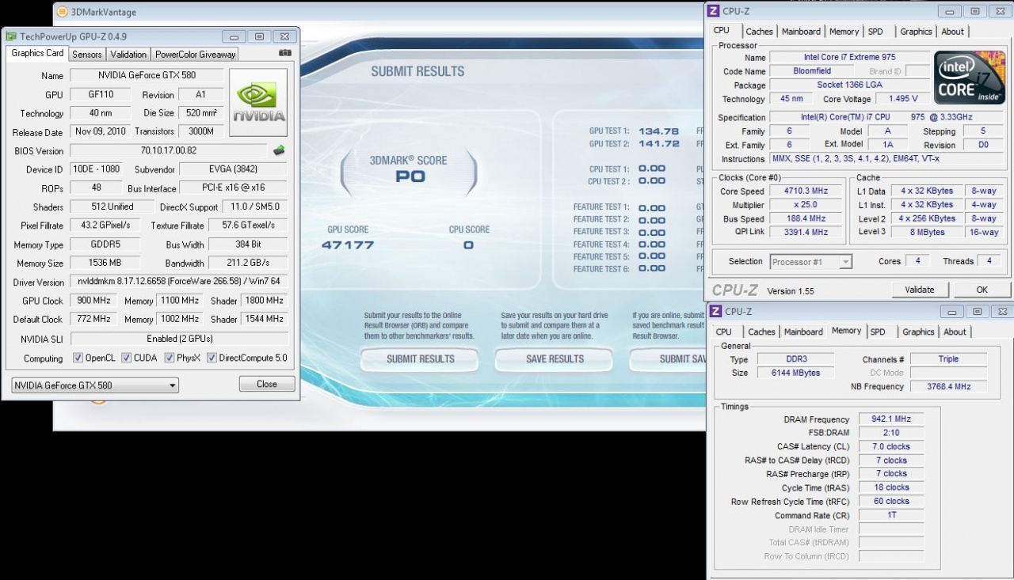Viewport: 1014px width, 580px height.
Task: Click the CAS# Latency 7.0 clocks value
Action: tap(891, 446)
